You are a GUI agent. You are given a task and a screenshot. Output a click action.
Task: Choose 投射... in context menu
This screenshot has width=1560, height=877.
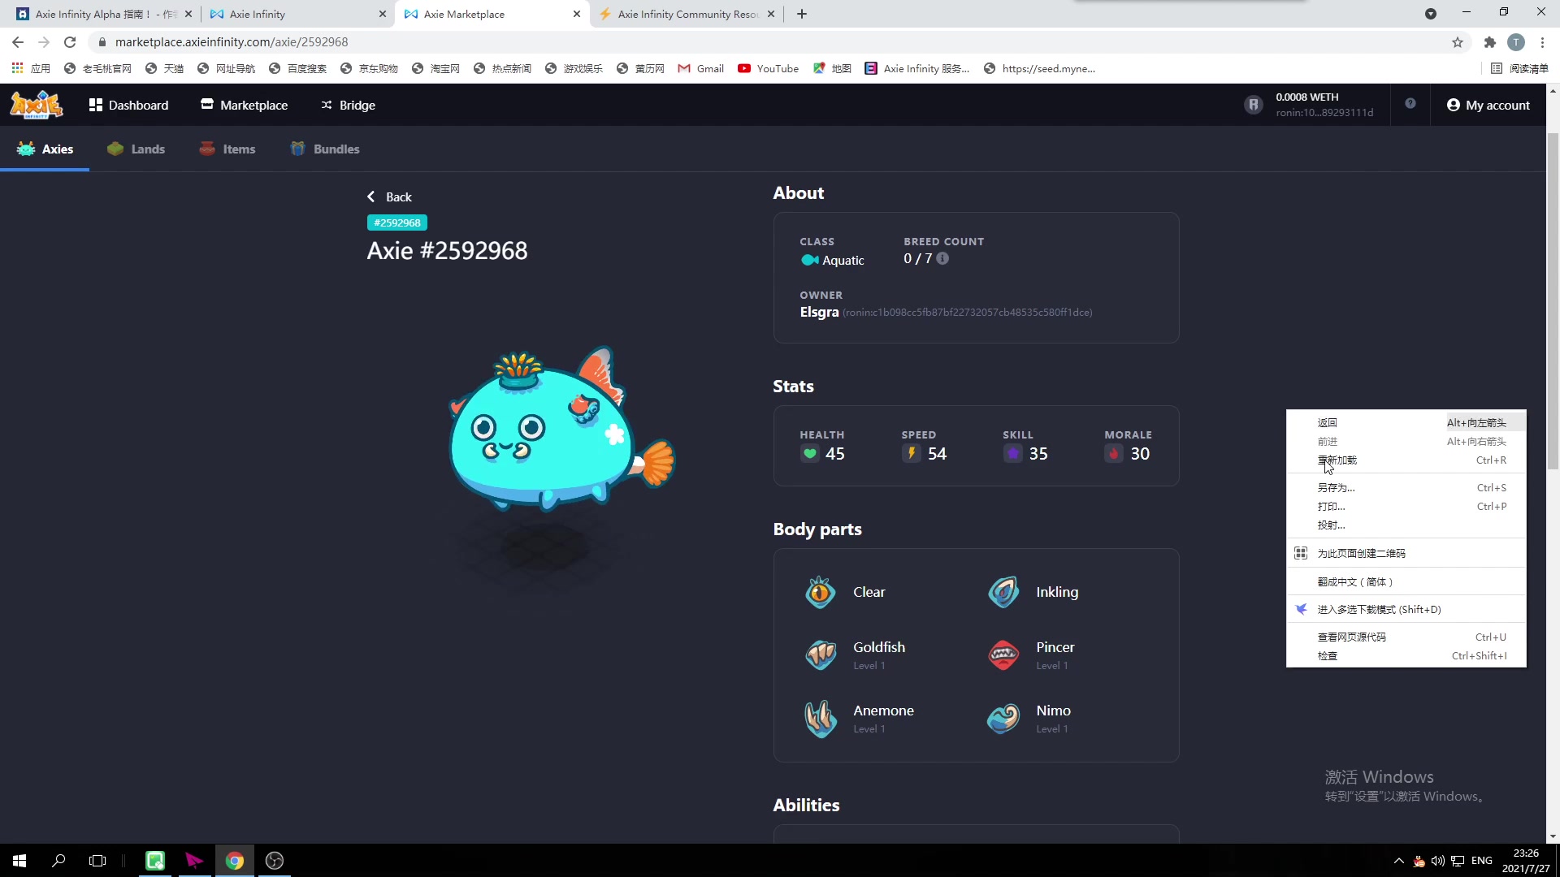coord(1406,525)
